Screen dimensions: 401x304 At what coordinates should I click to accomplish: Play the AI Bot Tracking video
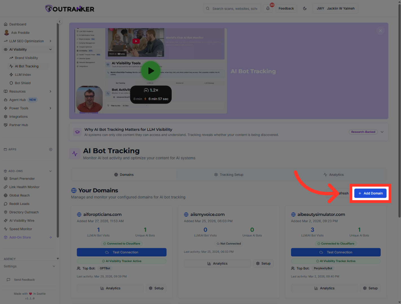(151, 71)
